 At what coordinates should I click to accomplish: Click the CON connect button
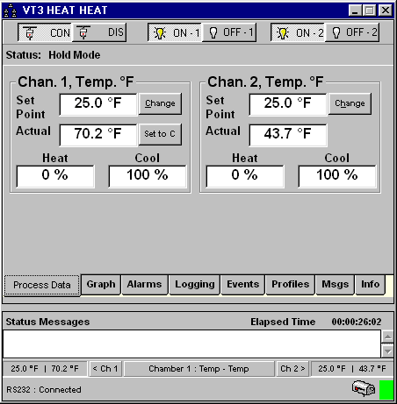click(x=45, y=32)
